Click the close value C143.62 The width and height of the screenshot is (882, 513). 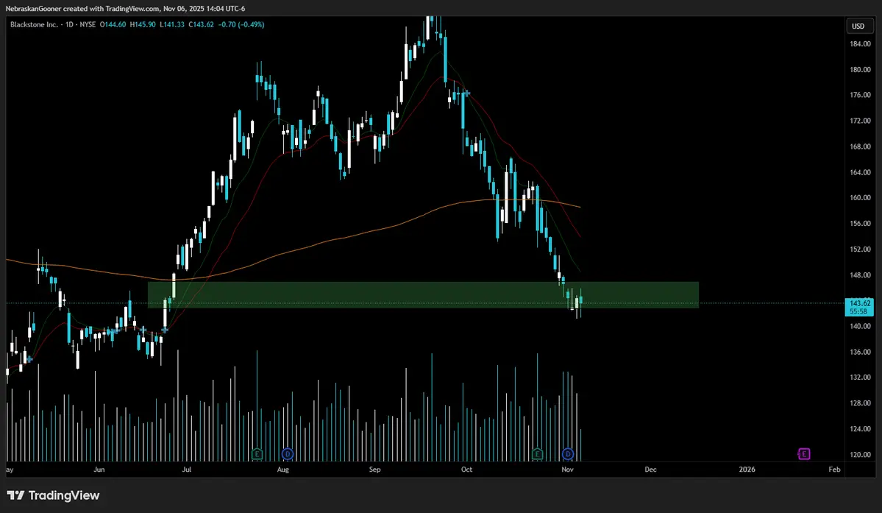(x=201, y=25)
